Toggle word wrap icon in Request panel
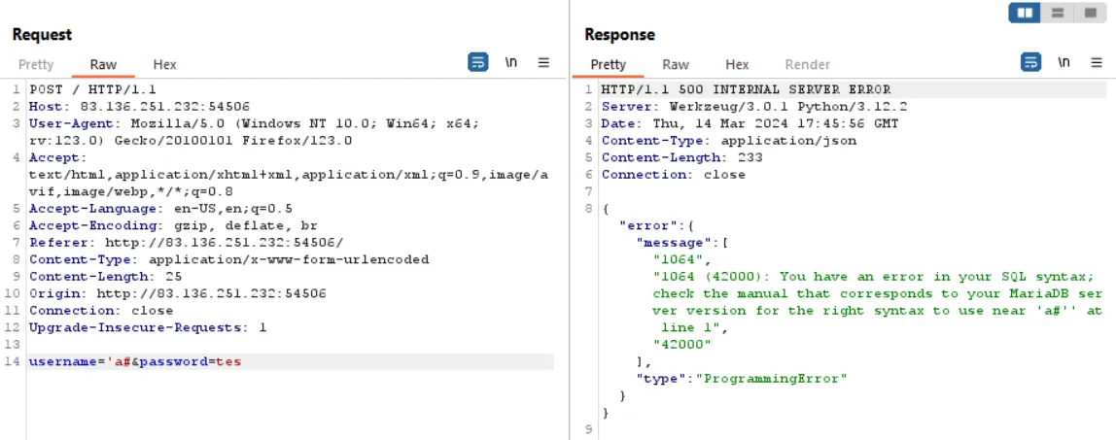Viewport: 1116px width, 440px height. (477, 62)
